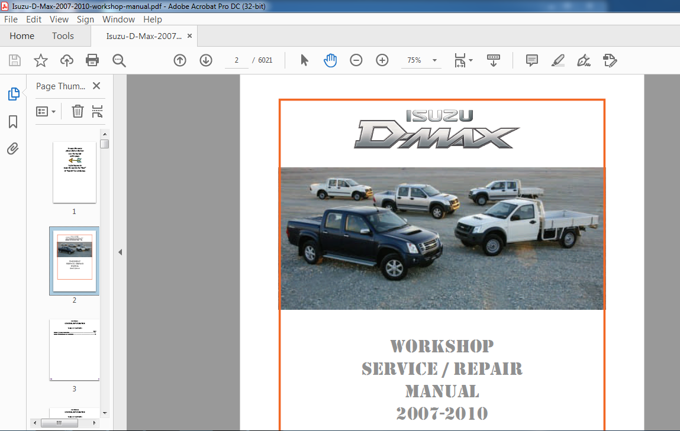The image size is (680, 431).
Task: Open the Sign menu
Action: [85, 20]
